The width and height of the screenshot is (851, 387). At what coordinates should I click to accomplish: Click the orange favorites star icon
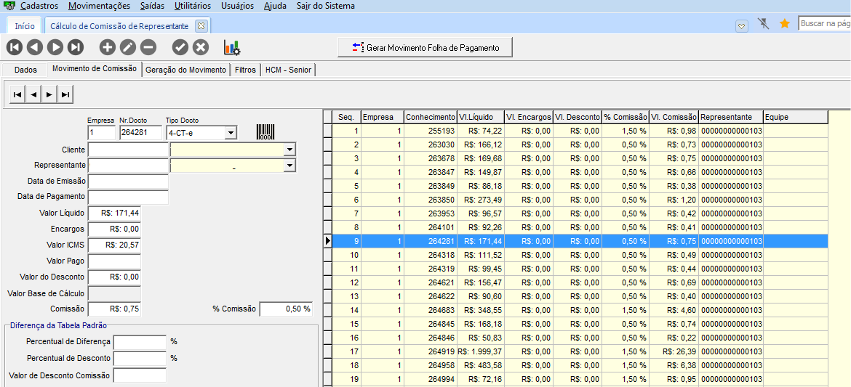point(785,24)
